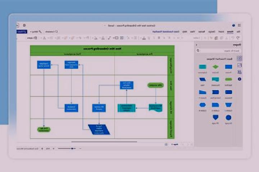Click the blue gear icon near app launcher
Image resolution: width=259 pixels, height=172 pixels.
click(x=233, y=25)
